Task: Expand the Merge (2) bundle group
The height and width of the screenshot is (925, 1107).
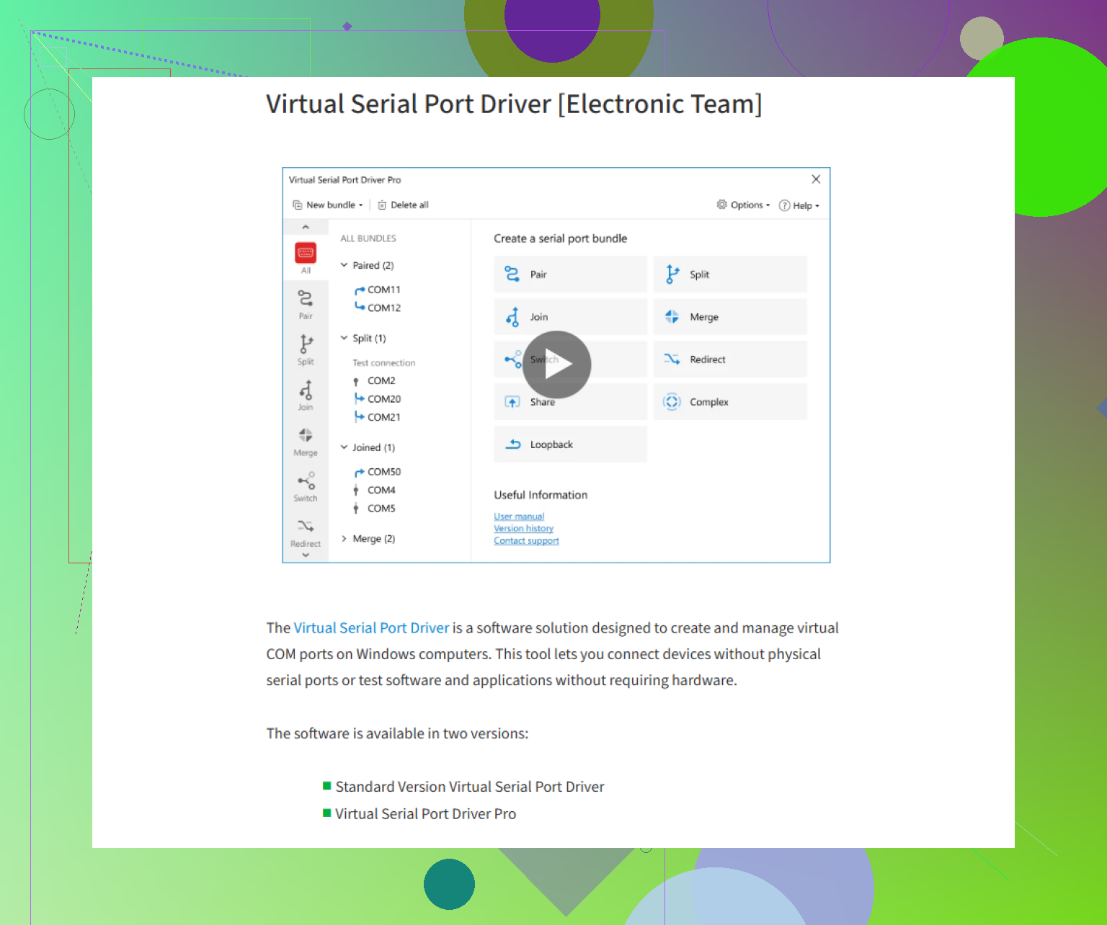Action: point(344,539)
